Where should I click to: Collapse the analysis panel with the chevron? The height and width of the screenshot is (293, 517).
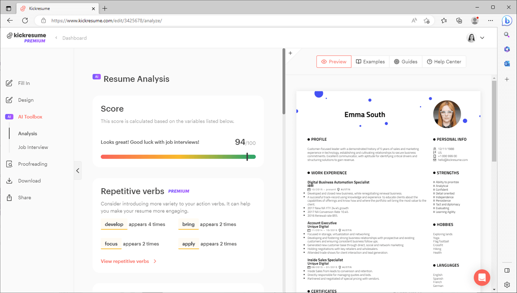pos(78,171)
